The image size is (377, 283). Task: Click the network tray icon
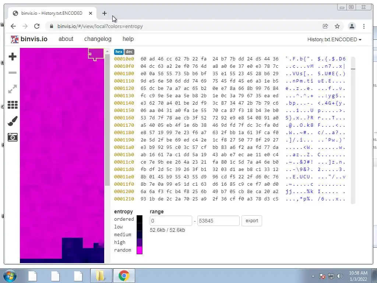[x=331, y=276]
